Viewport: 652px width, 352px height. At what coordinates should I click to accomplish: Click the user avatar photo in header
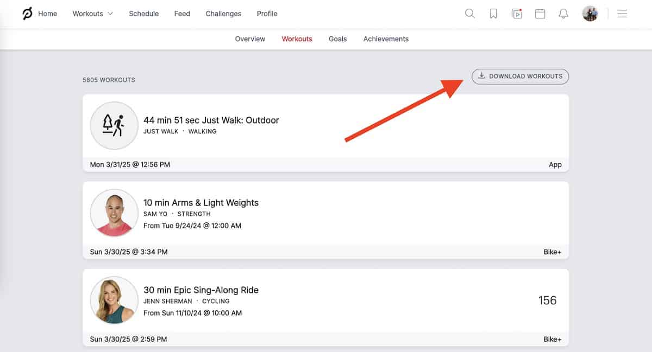(x=590, y=14)
